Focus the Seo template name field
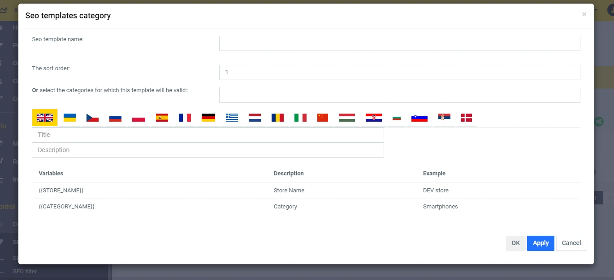This screenshot has width=614, height=280. coord(399,43)
